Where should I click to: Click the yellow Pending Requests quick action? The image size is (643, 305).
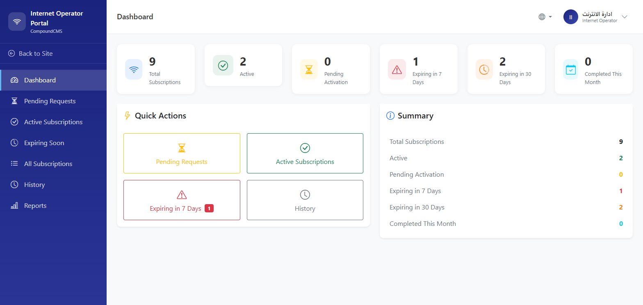click(x=182, y=153)
